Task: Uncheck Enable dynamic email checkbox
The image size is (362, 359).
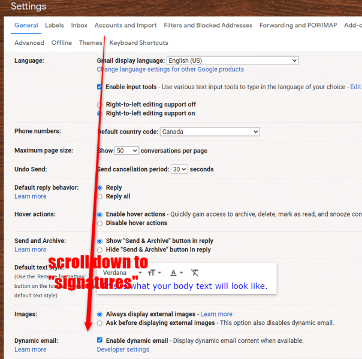Action: tap(99, 340)
